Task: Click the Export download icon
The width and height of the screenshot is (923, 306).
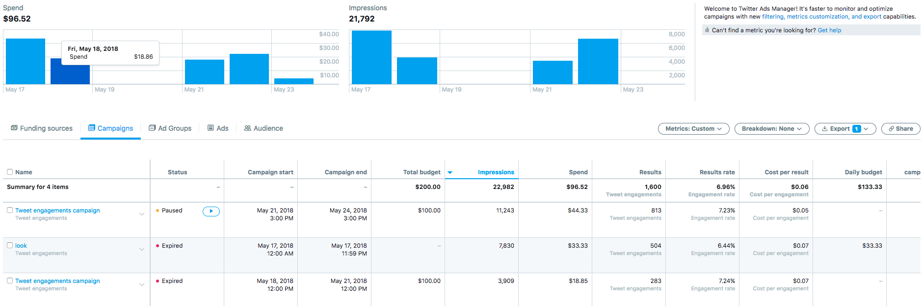Action: pyautogui.click(x=824, y=129)
